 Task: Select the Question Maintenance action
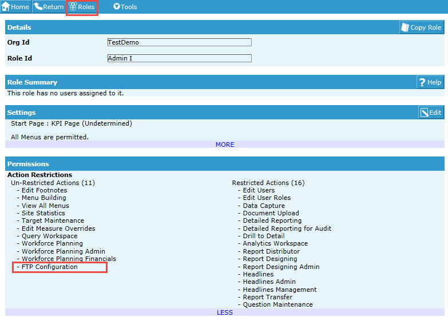coord(277,304)
